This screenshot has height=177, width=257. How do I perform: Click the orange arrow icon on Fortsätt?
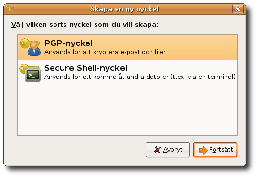tap(203, 150)
